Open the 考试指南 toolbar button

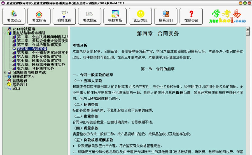point(39,16)
